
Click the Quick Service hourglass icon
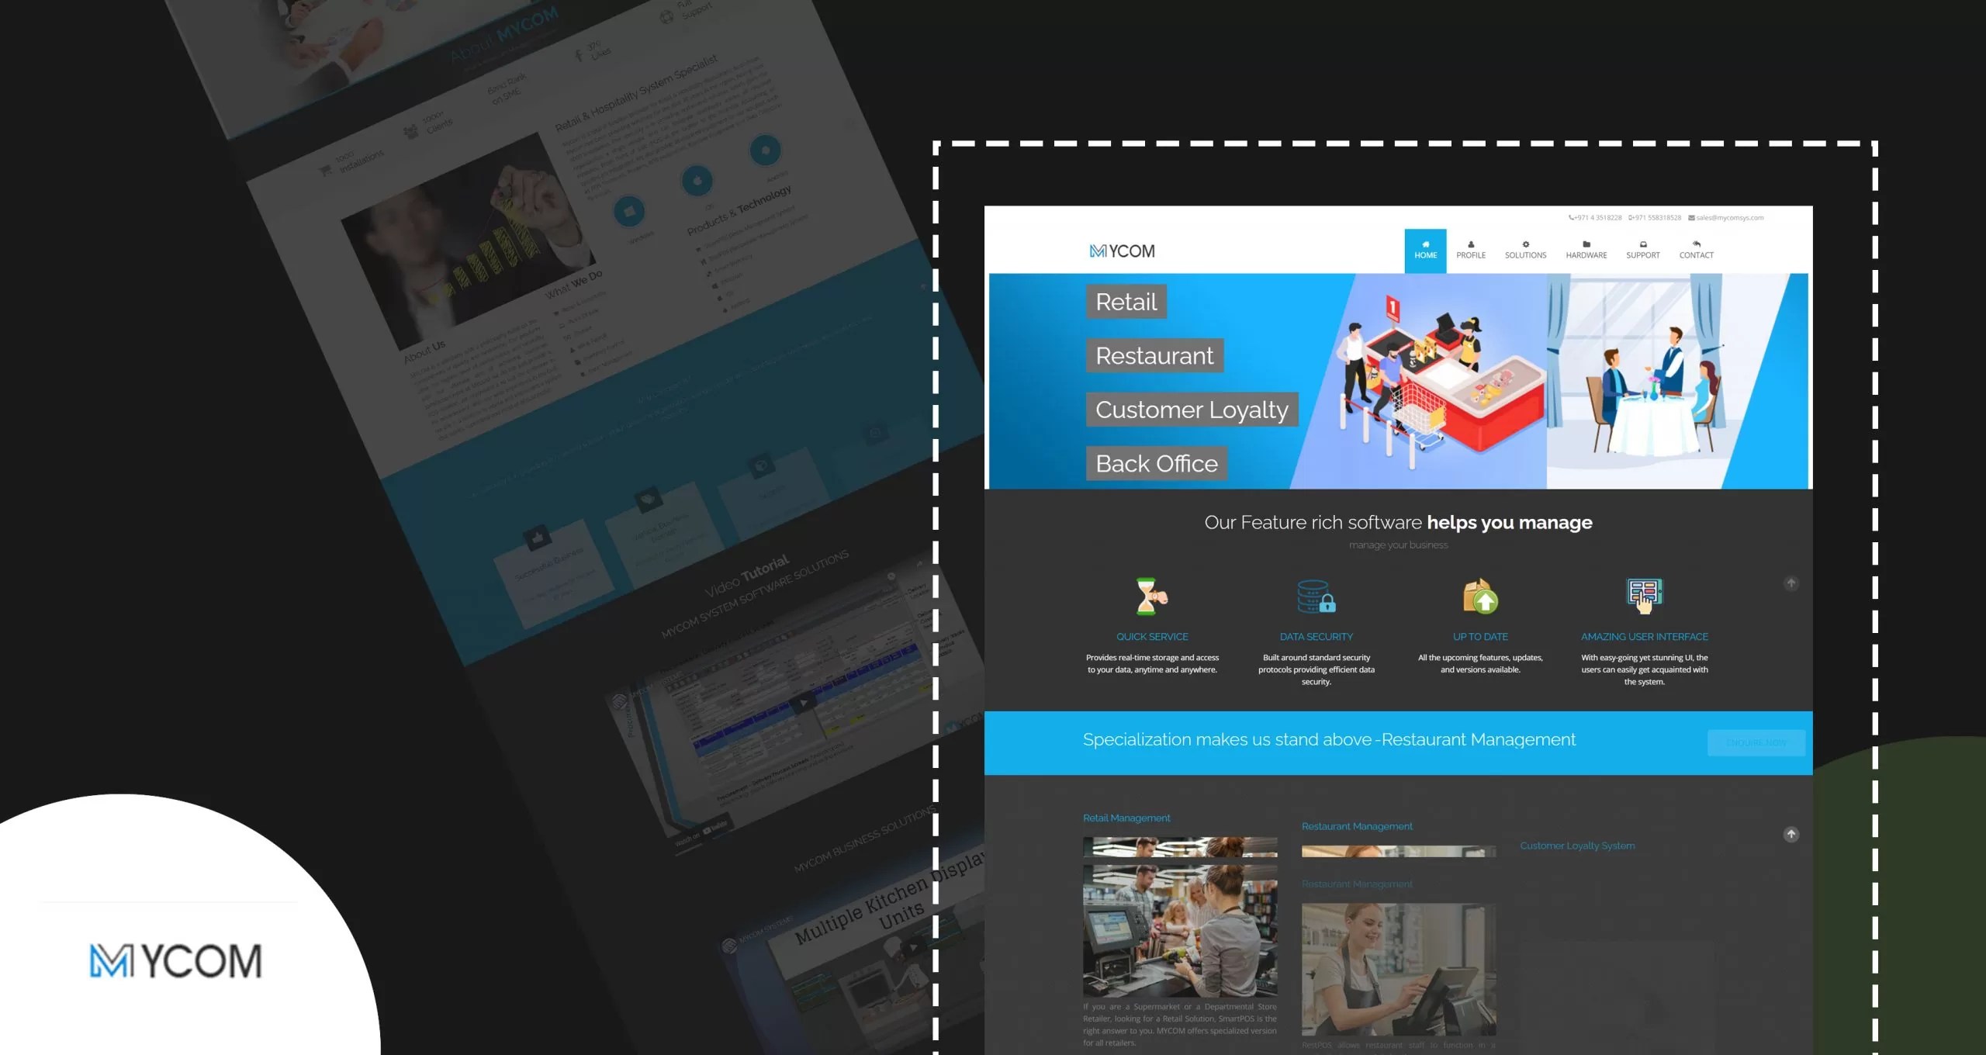pos(1151,597)
